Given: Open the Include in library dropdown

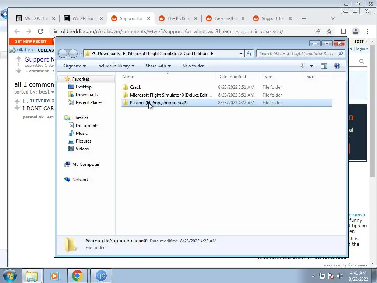Looking at the screenshot, I should coord(116,66).
